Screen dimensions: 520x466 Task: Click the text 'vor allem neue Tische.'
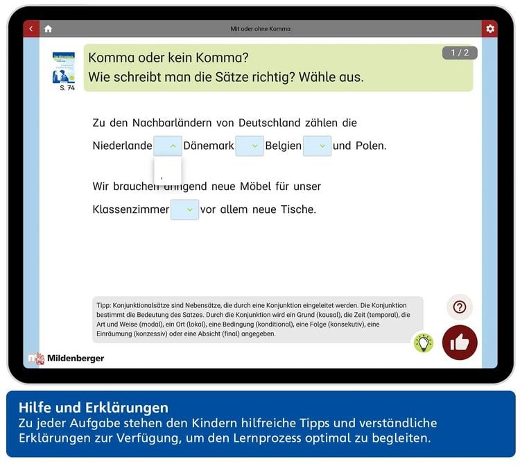click(259, 209)
